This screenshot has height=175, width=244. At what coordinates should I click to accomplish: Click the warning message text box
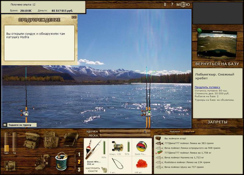pyautogui.click(x=39, y=43)
